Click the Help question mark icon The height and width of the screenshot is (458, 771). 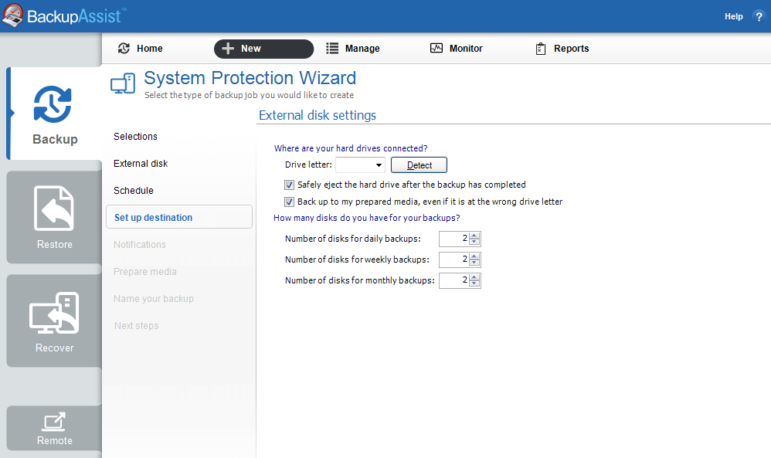pyautogui.click(x=758, y=16)
